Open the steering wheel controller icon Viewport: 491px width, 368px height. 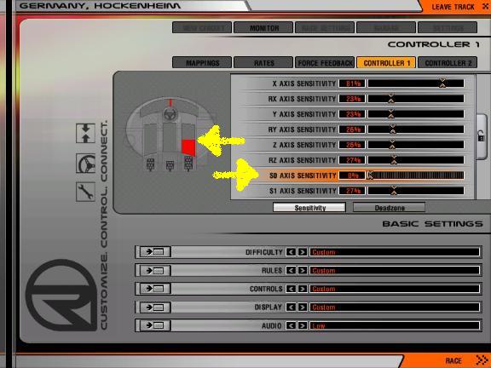point(85,163)
